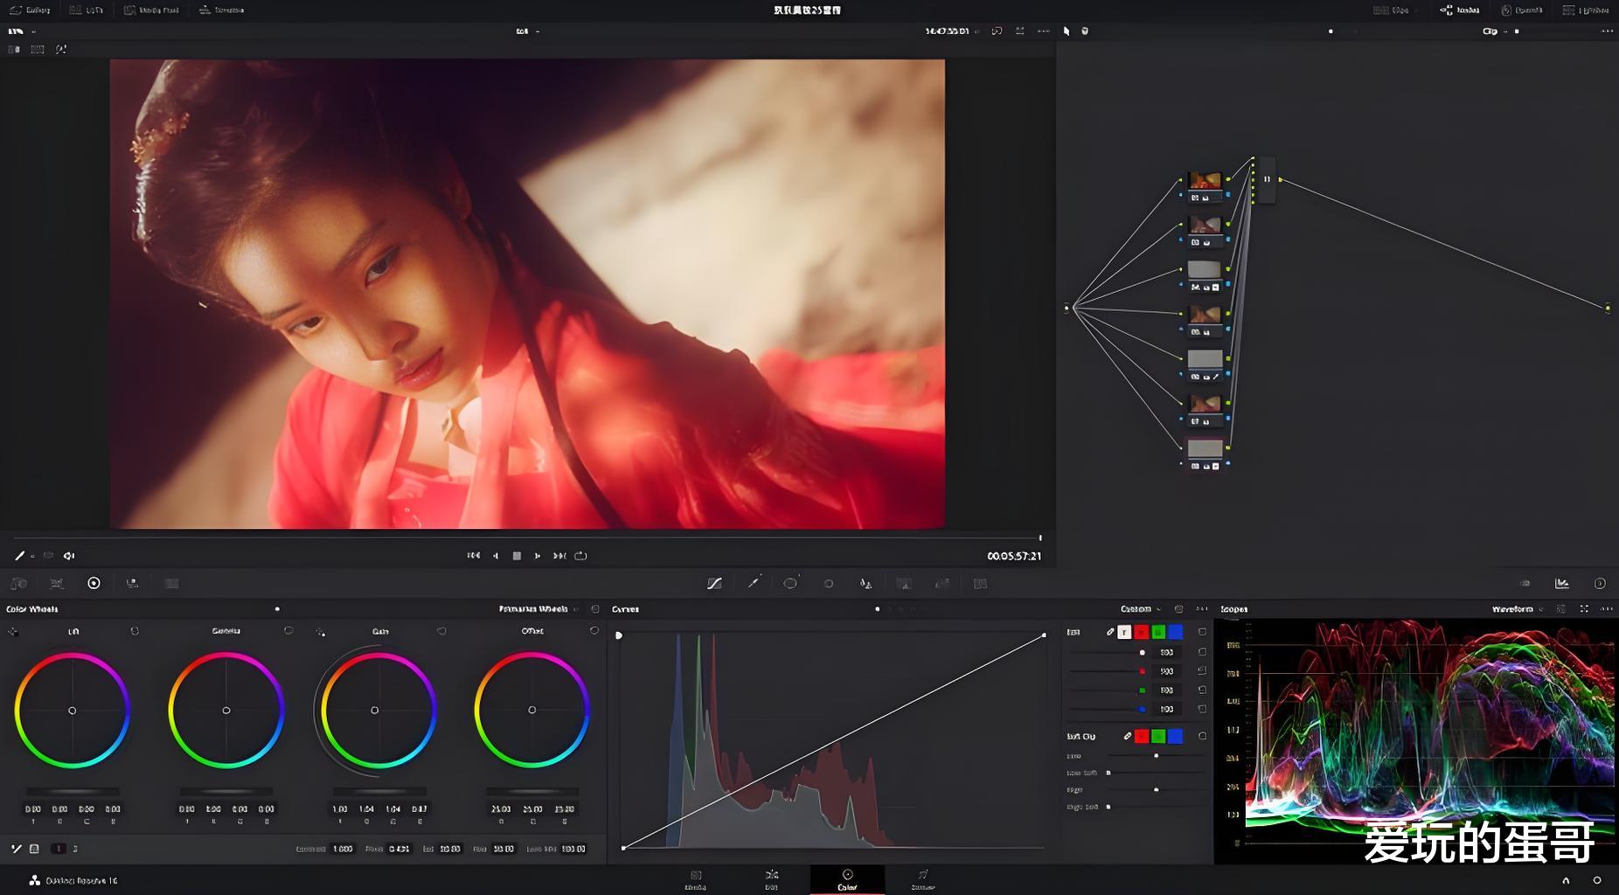Open the Power Window palette
Screen dimensions: 1619x895
coord(790,583)
